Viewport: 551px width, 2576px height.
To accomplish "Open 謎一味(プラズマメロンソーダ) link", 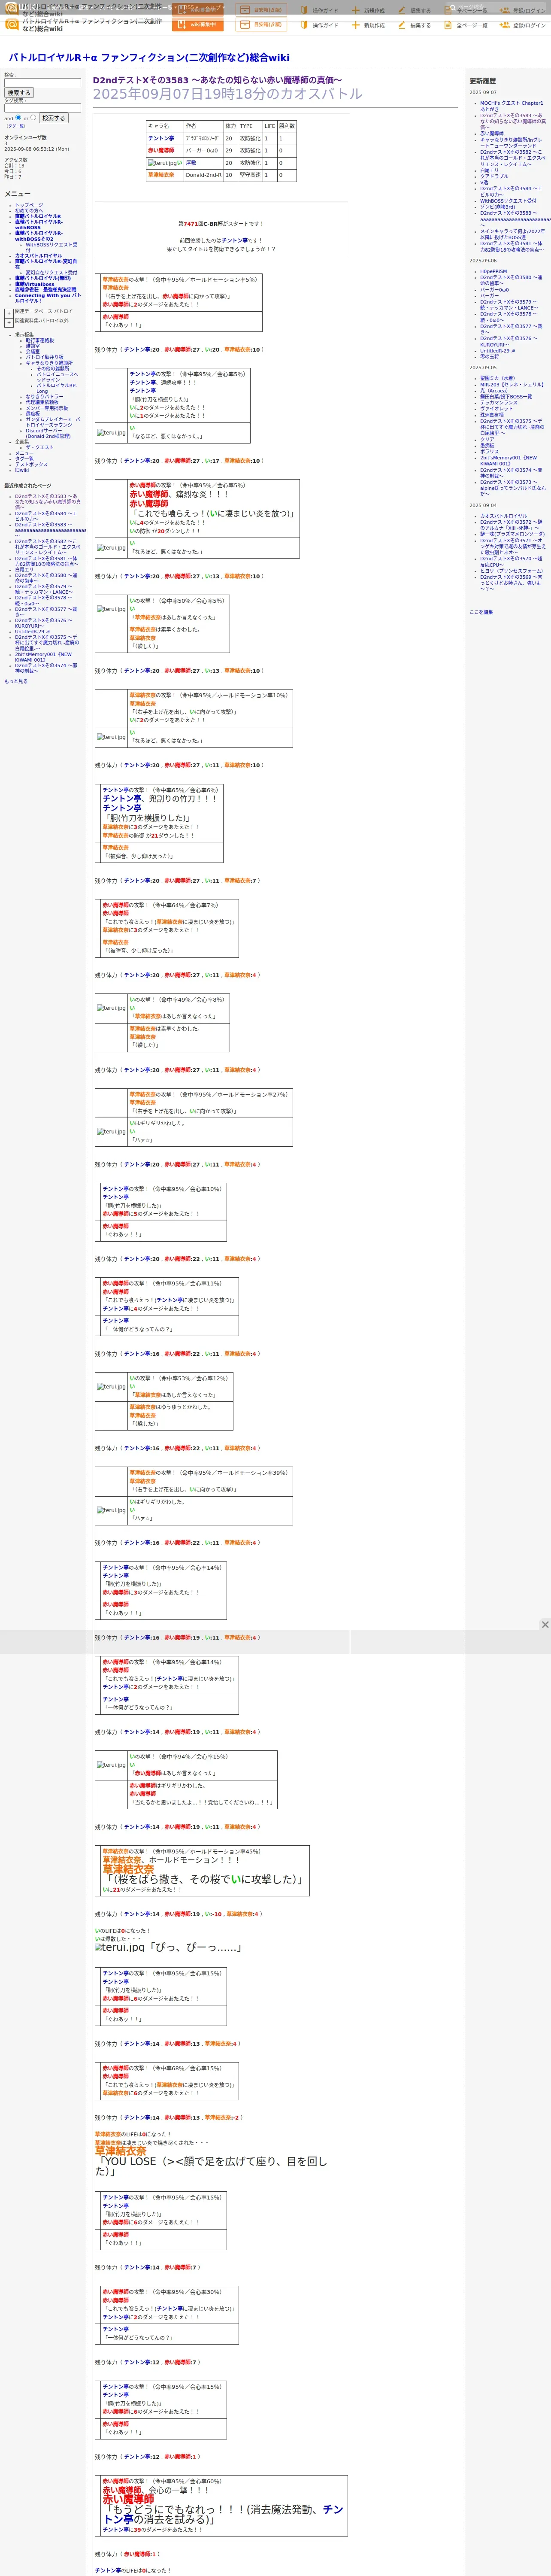I will 512,534.
